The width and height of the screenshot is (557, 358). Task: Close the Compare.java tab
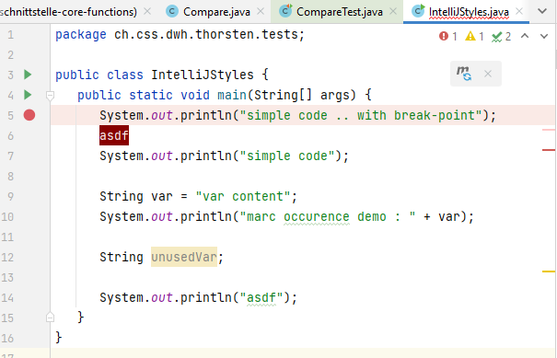coord(261,11)
